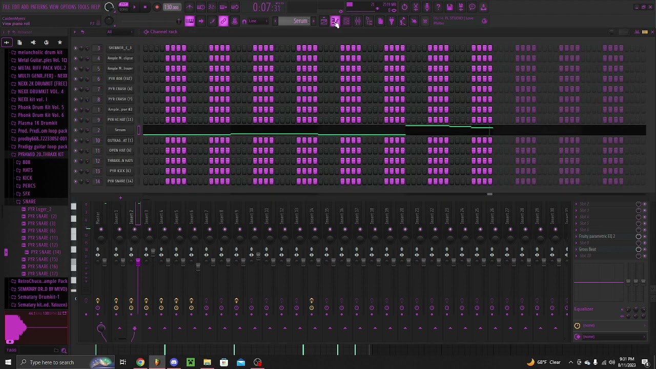
Task: Open the plugin picker plug icon
Action: coord(392,21)
